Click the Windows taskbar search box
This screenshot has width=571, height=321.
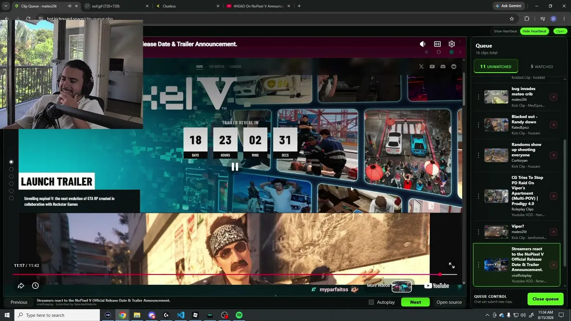click(58, 315)
